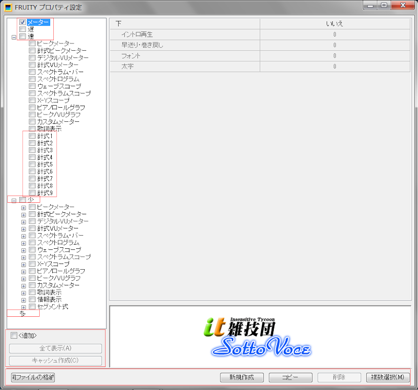The width and height of the screenshot is (418, 390).
Task: Collapse the 速 tree node
Action: click(14, 37)
